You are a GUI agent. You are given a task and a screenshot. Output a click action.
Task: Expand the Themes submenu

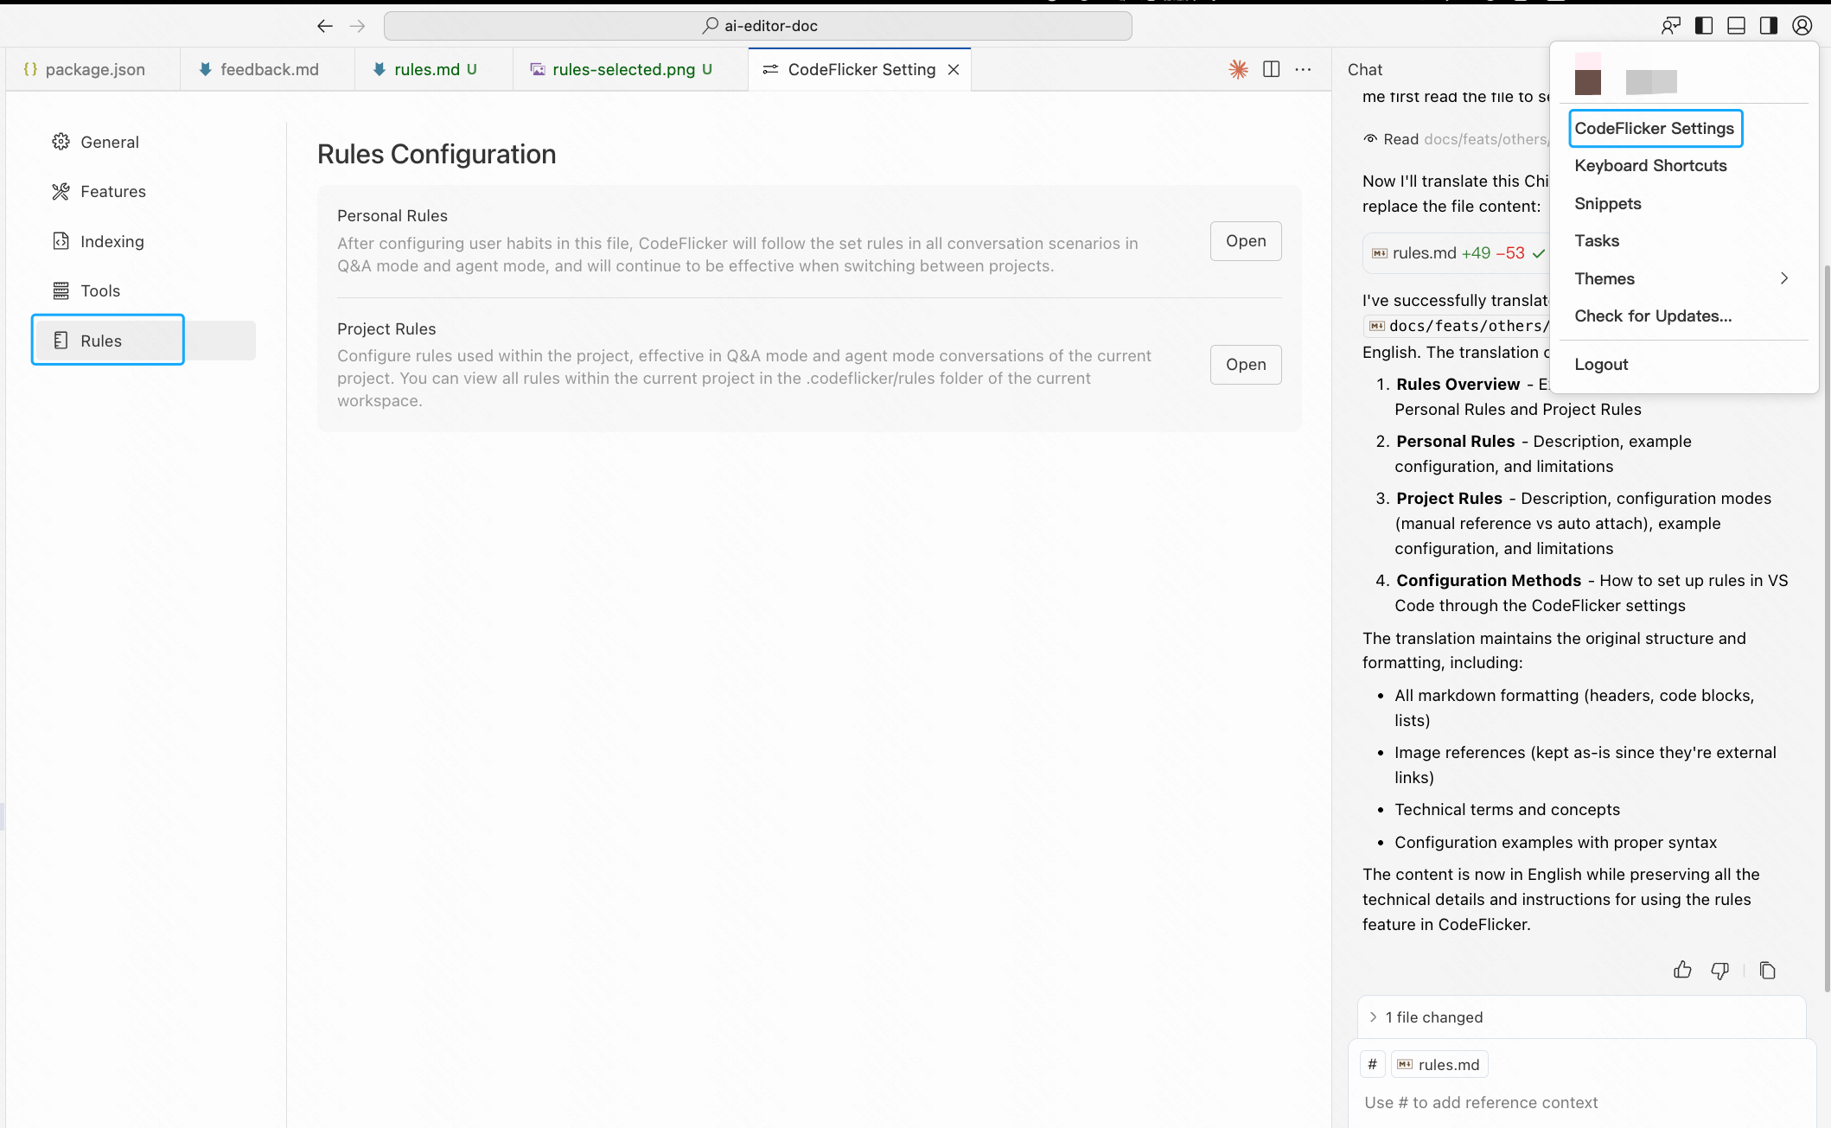point(1684,278)
